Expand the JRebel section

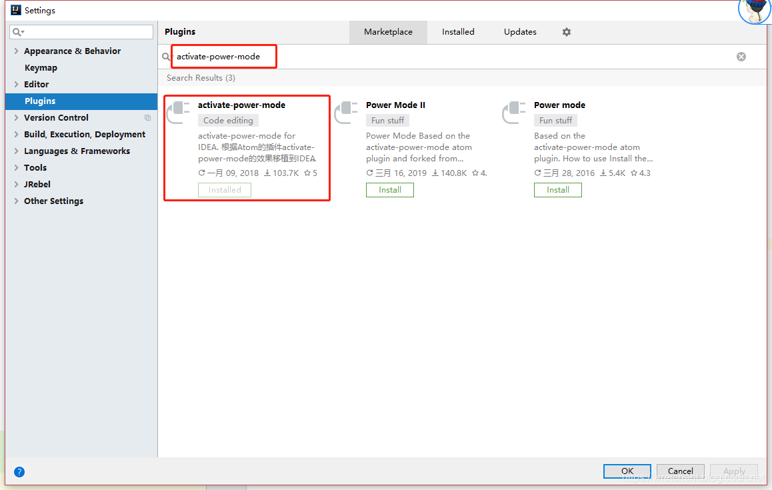pos(16,184)
